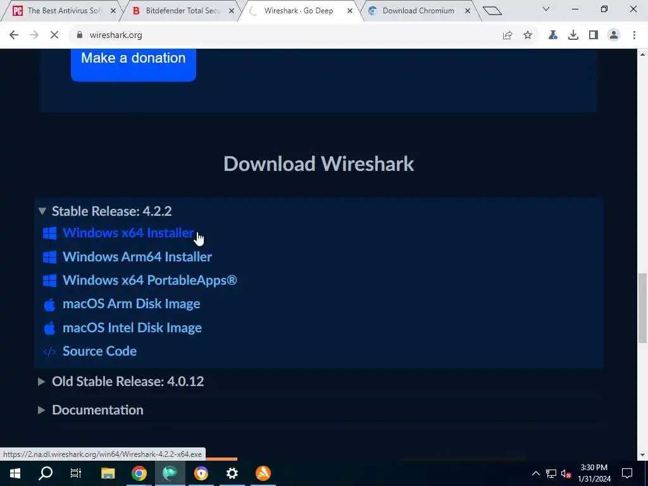648x486 pixels.
Task: Expand the Documentation section
Action: 91,410
